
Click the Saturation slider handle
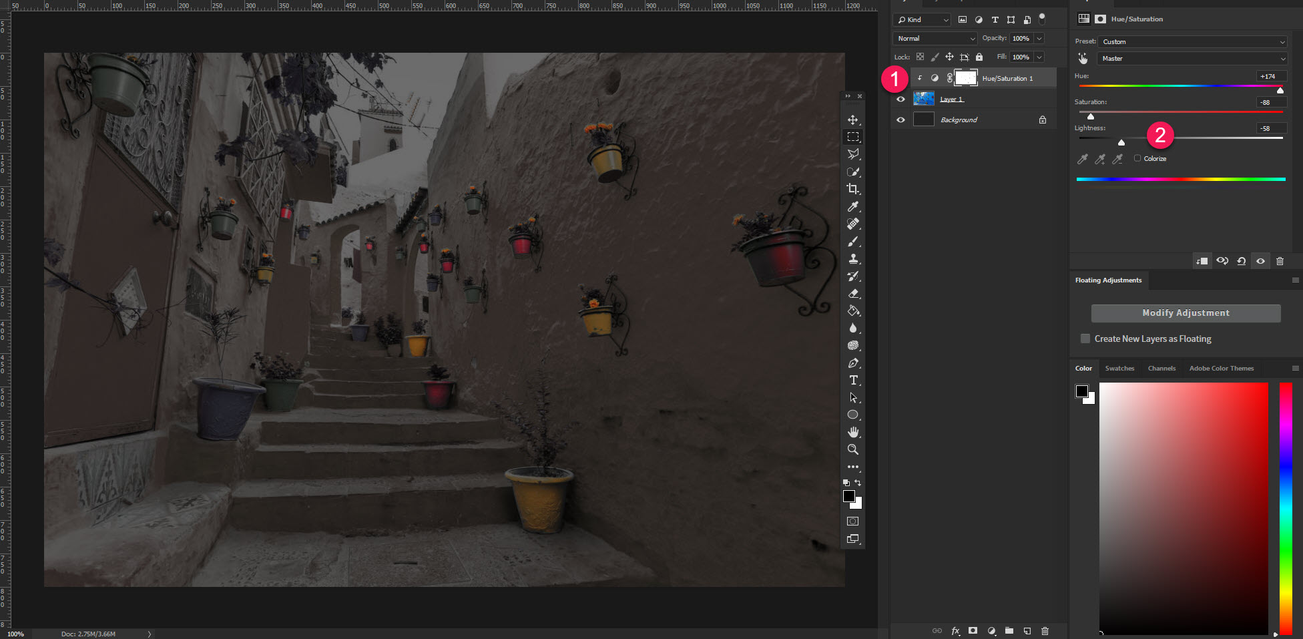1090,116
